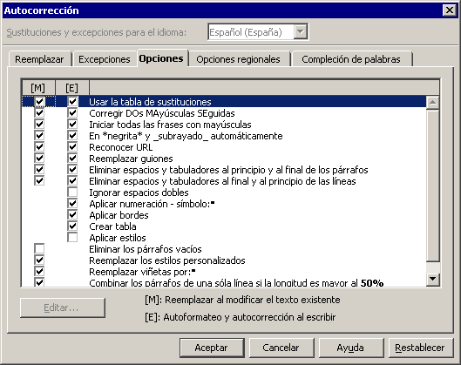
Task: Enable the Aplicar estilos checkbox
Action: click(72, 238)
